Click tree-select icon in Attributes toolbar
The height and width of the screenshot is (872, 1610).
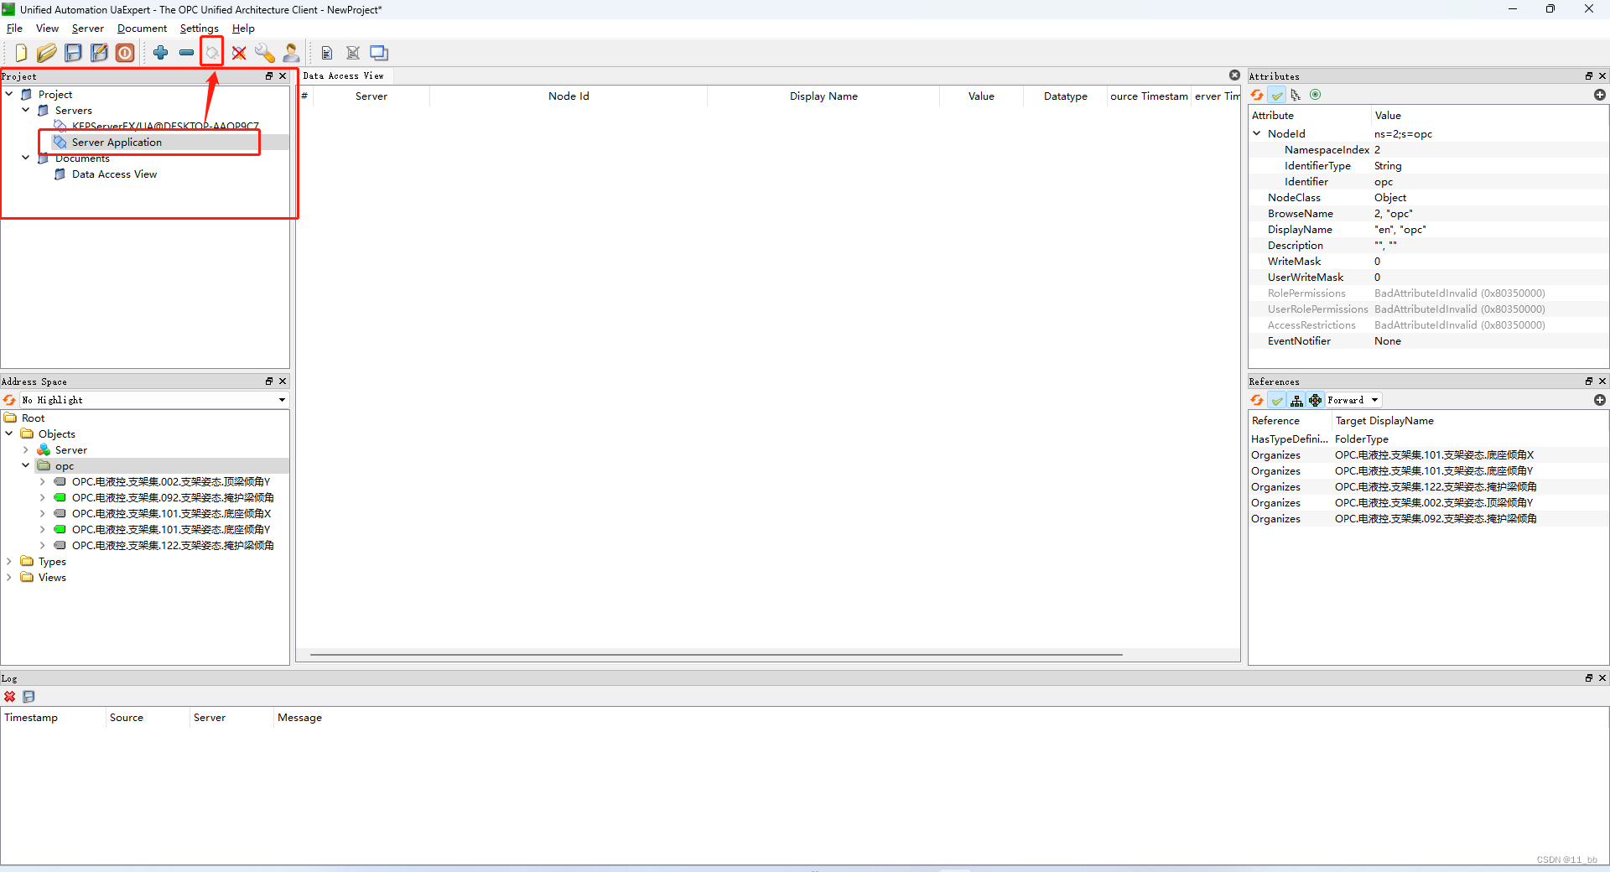[x=1296, y=95]
